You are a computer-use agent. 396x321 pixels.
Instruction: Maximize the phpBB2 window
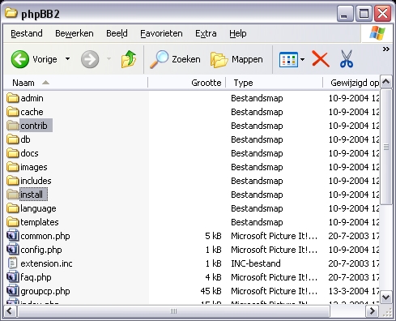pyautogui.click(x=364, y=13)
